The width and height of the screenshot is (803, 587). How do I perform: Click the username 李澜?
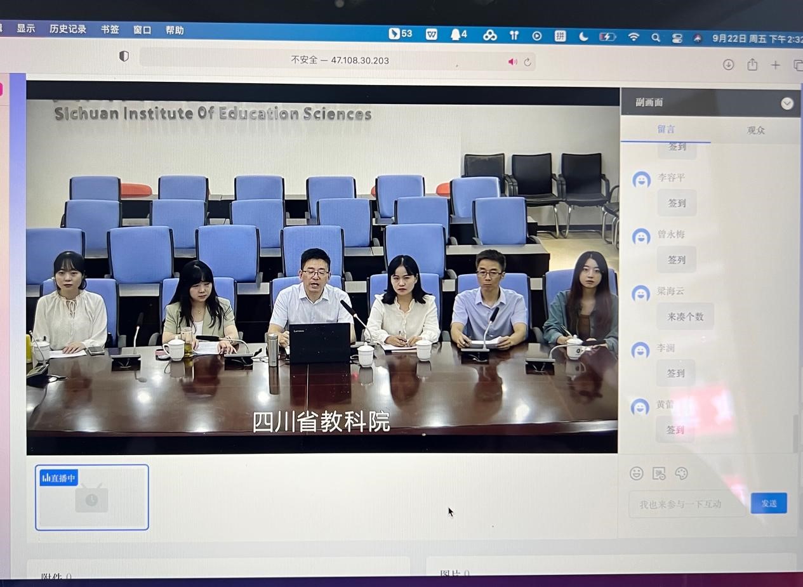[x=666, y=348]
